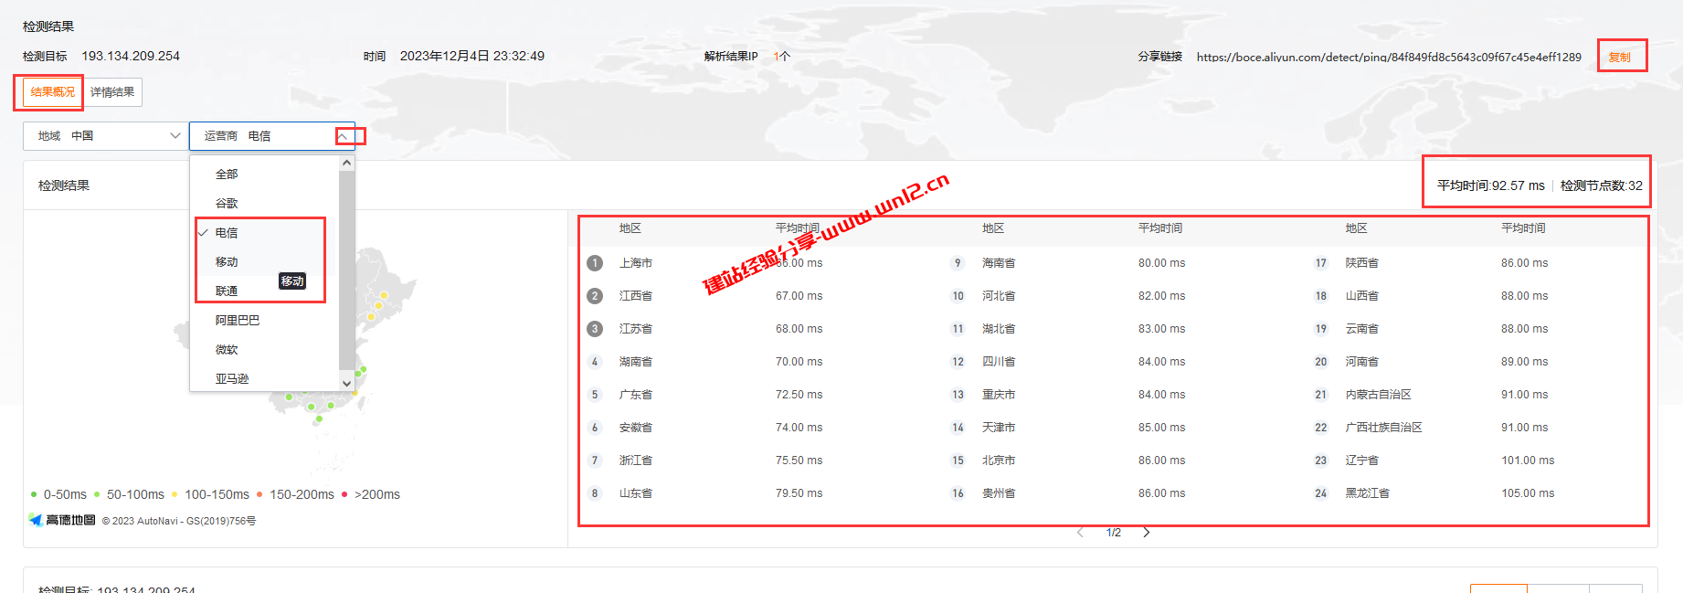The image size is (1683, 593).
Task: Choose 联通 in operator list
Action: pos(264,291)
